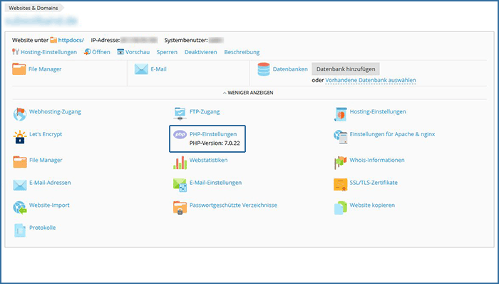499x284 pixels.
Task: Open Passwortgeschützte Verzeichnisse link
Action: tap(233, 206)
